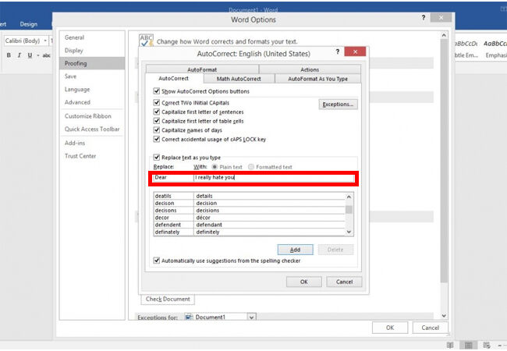Switch to the AutoFormat tab
This screenshot has height=351, width=507.
(202, 69)
